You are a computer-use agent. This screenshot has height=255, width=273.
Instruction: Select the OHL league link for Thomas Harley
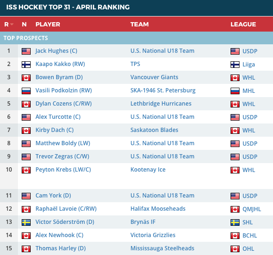tap(248, 249)
